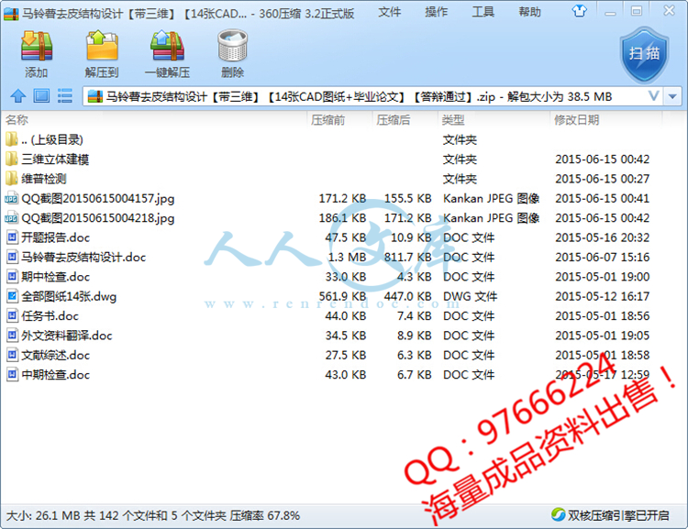
Task: Select file name 任务书.doc
Action: 50,316
